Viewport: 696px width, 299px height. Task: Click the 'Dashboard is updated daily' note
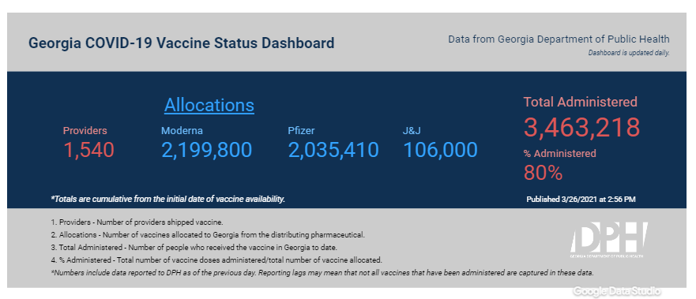click(629, 53)
